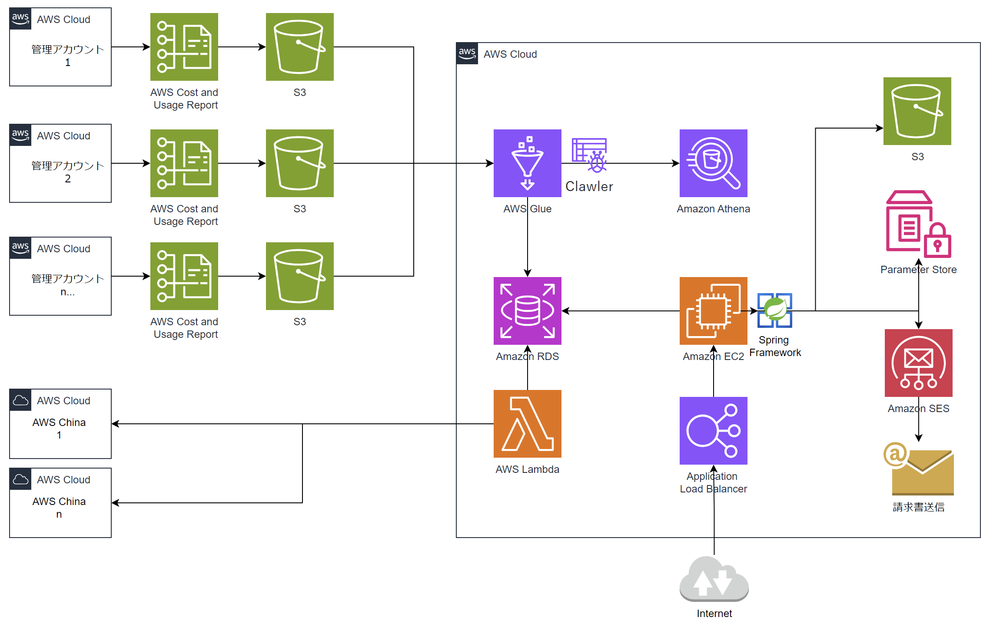Select Cost and Usage Report icon for account n

click(184, 276)
